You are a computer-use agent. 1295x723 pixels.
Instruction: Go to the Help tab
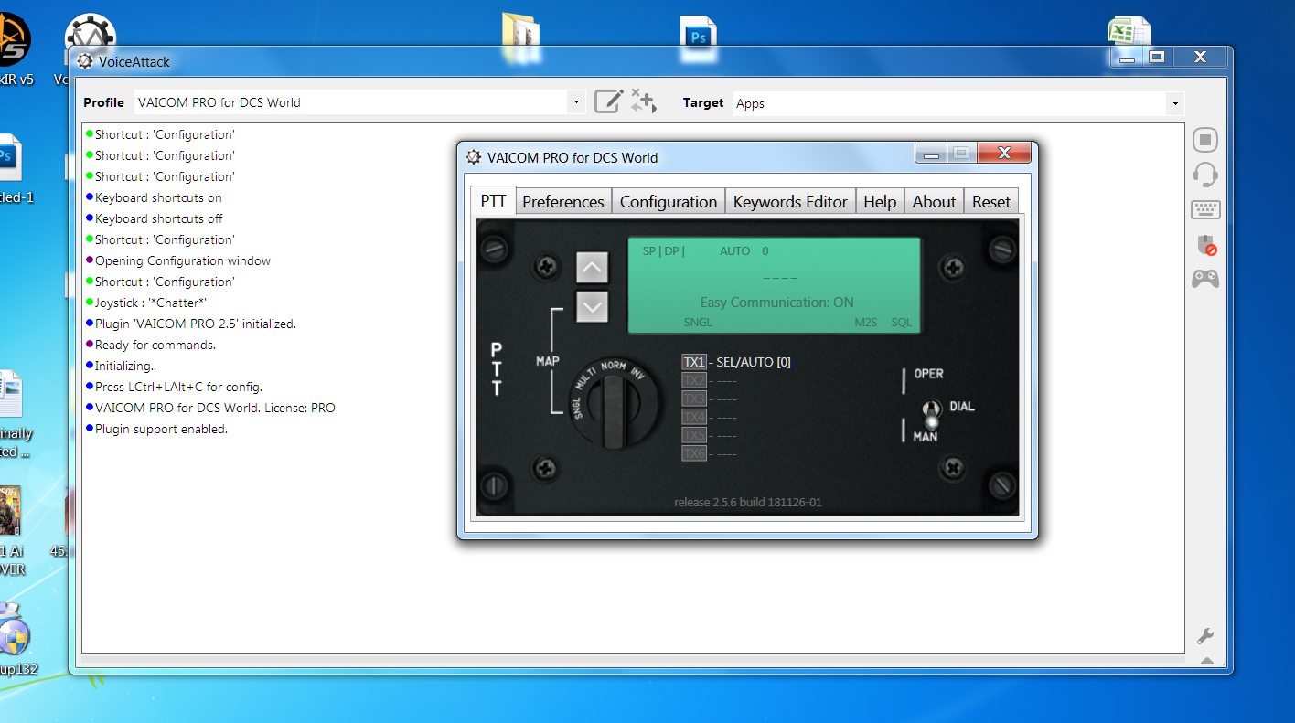tap(880, 202)
